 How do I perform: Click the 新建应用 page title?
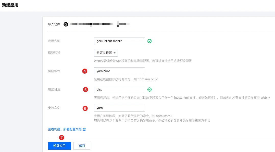pyautogui.click(x=10, y=5)
